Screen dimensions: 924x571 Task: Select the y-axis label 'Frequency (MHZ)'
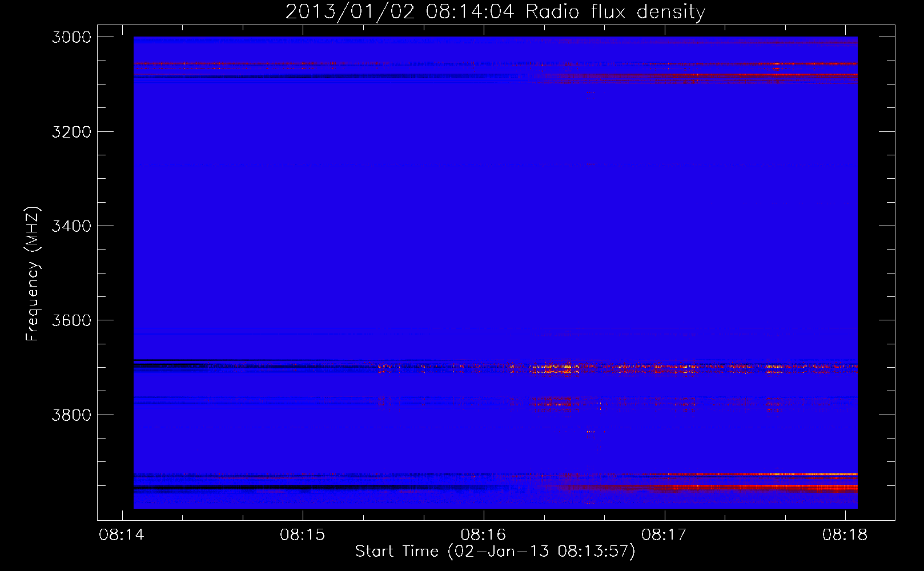[x=33, y=274]
